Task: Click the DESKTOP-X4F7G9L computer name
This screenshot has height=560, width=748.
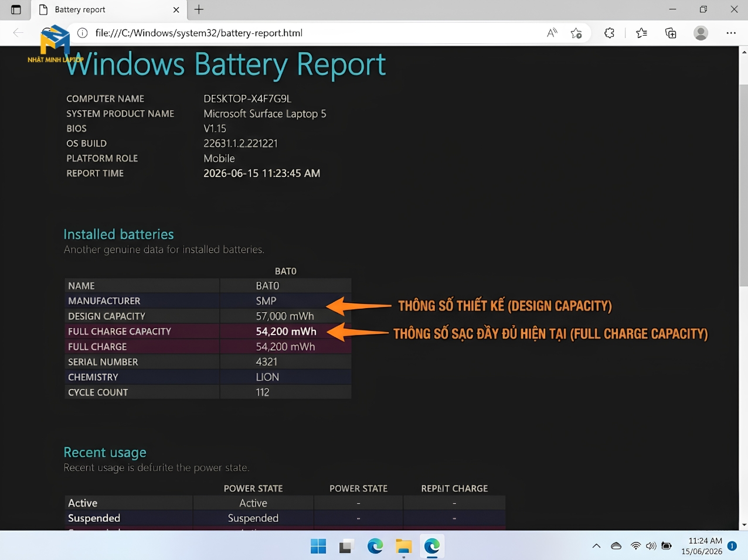Action: click(247, 98)
